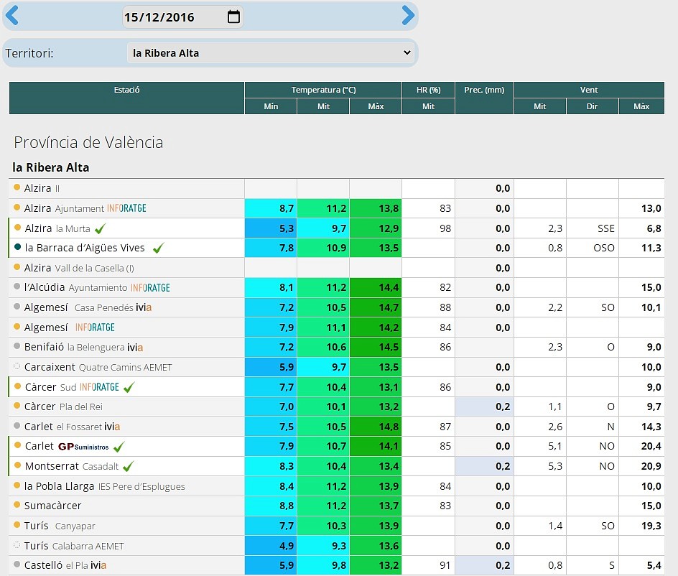Viewport: 678px width, 576px height.
Task: Click the date field 15/12/2016
Action: coord(182,17)
